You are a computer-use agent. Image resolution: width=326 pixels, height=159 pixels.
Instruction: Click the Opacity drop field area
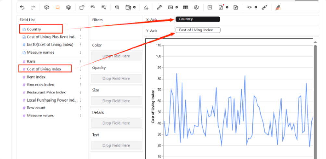(116, 78)
